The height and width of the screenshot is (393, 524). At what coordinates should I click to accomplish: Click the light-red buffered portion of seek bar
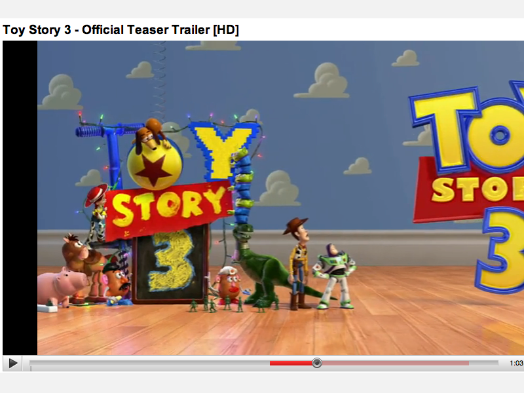(395, 364)
